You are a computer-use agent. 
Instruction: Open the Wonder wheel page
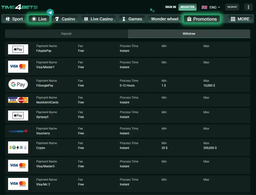tap(165, 19)
